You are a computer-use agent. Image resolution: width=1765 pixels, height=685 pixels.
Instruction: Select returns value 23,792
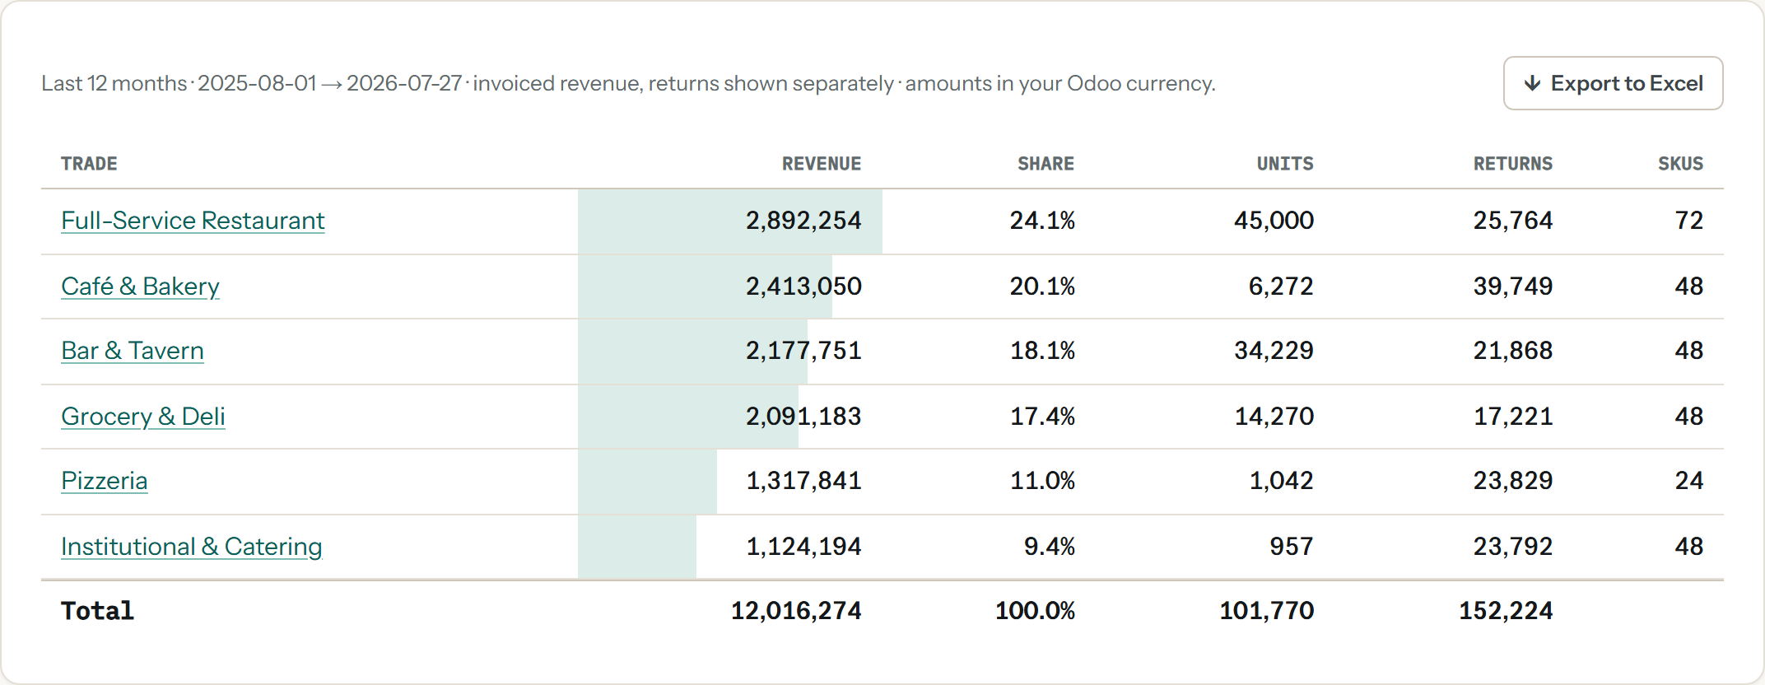tap(1513, 547)
